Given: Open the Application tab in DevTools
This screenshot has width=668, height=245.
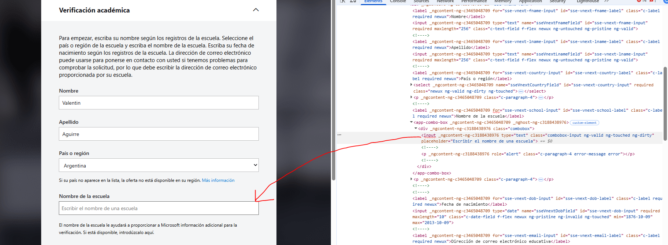Looking at the screenshot, I should point(531,1).
